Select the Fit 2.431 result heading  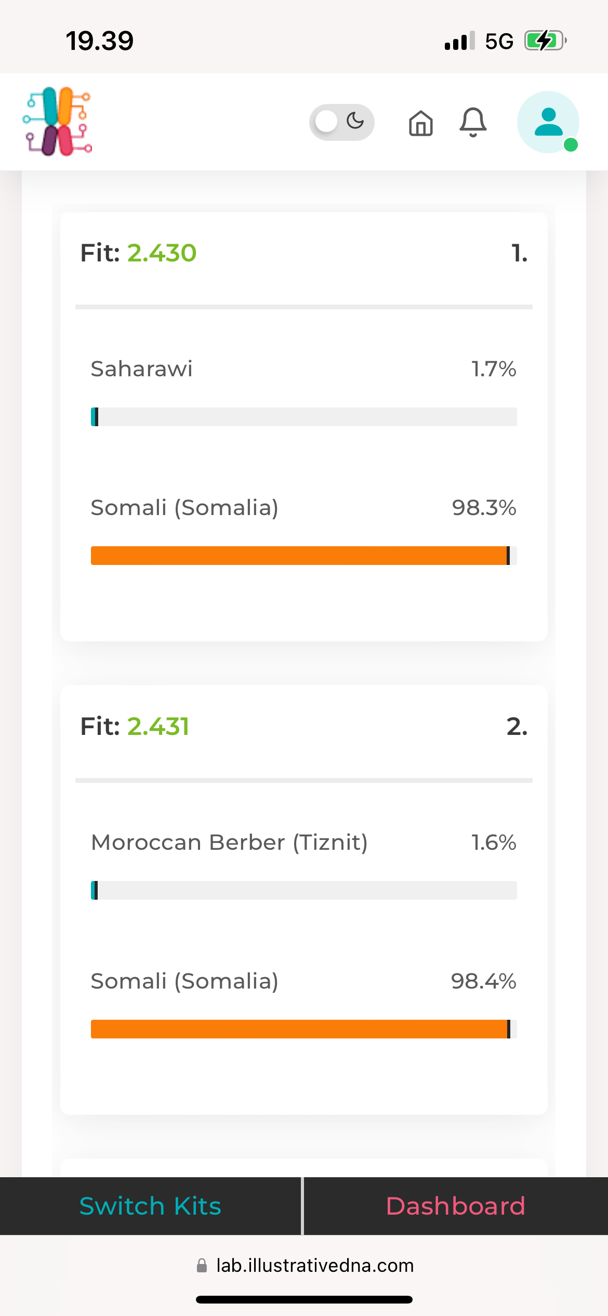pos(135,727)
